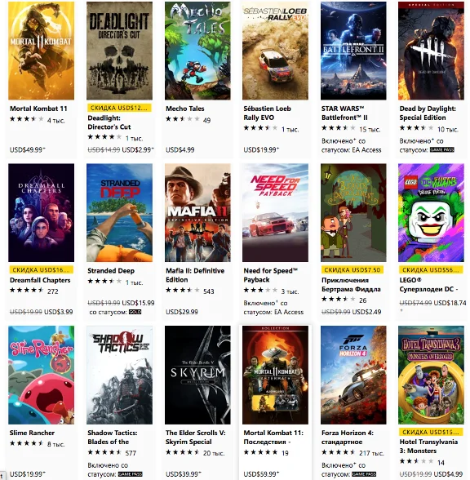Screen dimensions: 470x480
Task: Select The Elder Scrolls V: Skyrim cover
Action: [x=197, y=375]
